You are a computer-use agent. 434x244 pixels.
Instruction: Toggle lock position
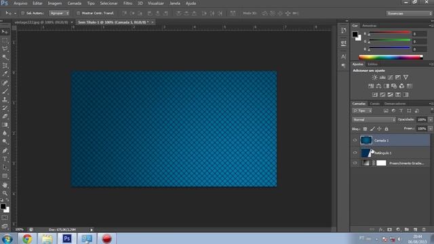379,129
